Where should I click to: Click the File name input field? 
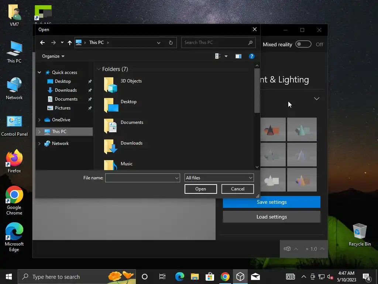click(140, 178)
